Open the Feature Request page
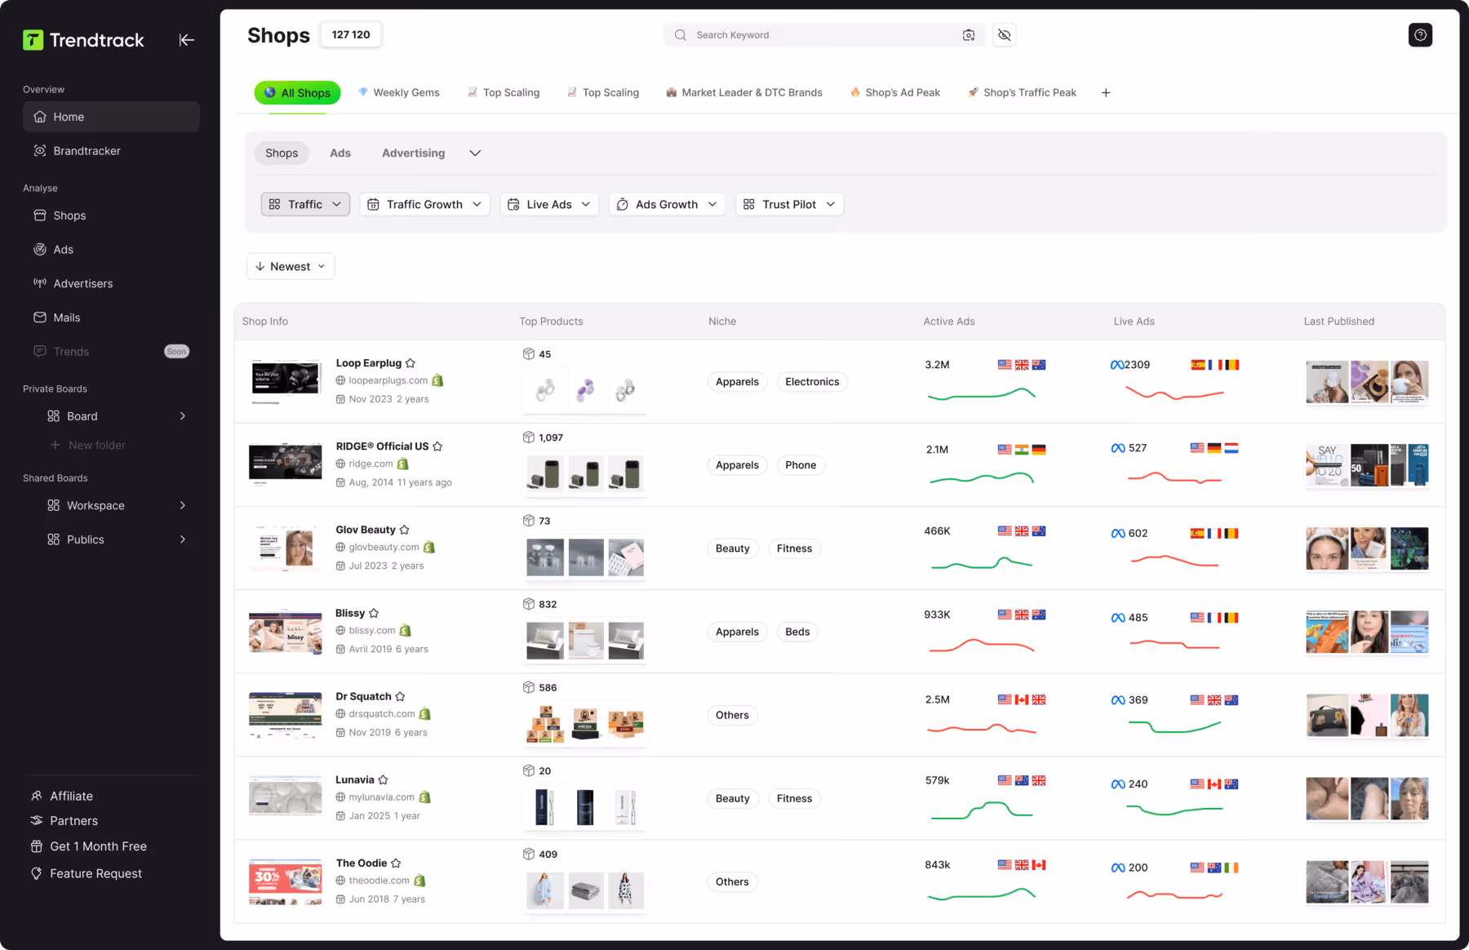The width and height of the screenshot is (1469, 950). click(95, 873)
